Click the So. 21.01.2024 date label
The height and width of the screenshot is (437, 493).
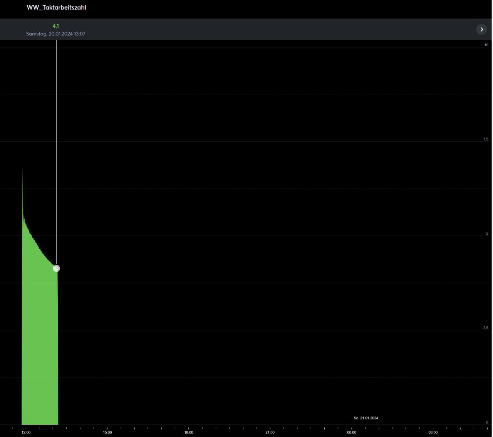366,418
